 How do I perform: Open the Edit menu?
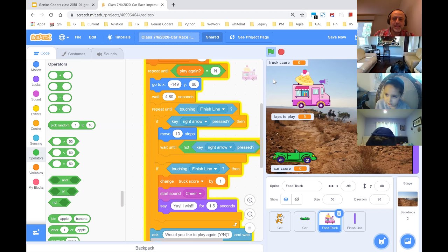(x=92, y=37)
